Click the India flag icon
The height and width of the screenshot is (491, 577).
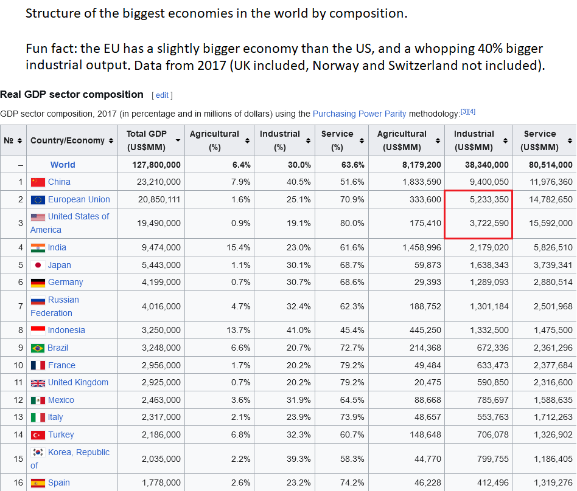pos(38,248)
